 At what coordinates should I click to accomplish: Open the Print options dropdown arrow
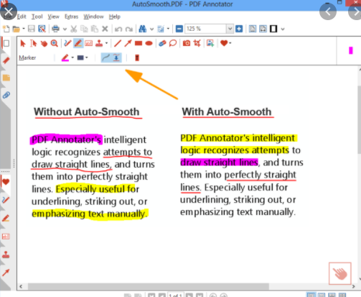[x=65, y=29]
